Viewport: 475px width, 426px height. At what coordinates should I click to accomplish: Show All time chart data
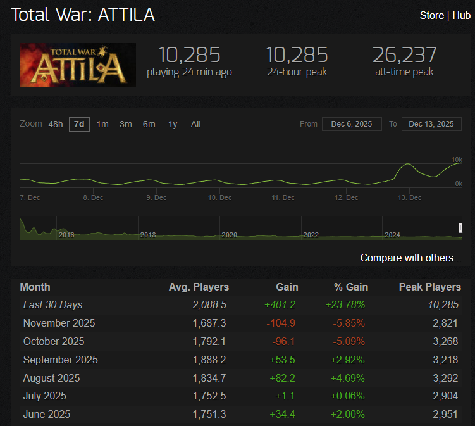click(195, 124)
